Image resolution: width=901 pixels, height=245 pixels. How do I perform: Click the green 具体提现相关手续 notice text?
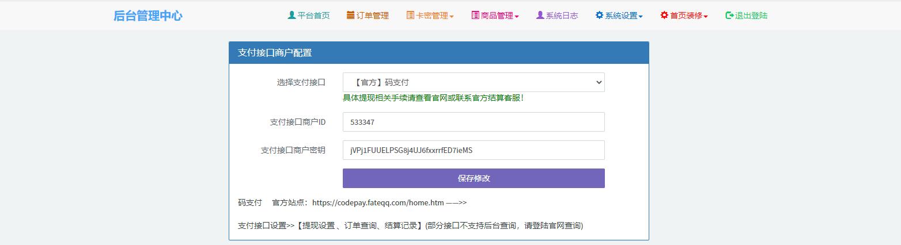pos(433,98)
